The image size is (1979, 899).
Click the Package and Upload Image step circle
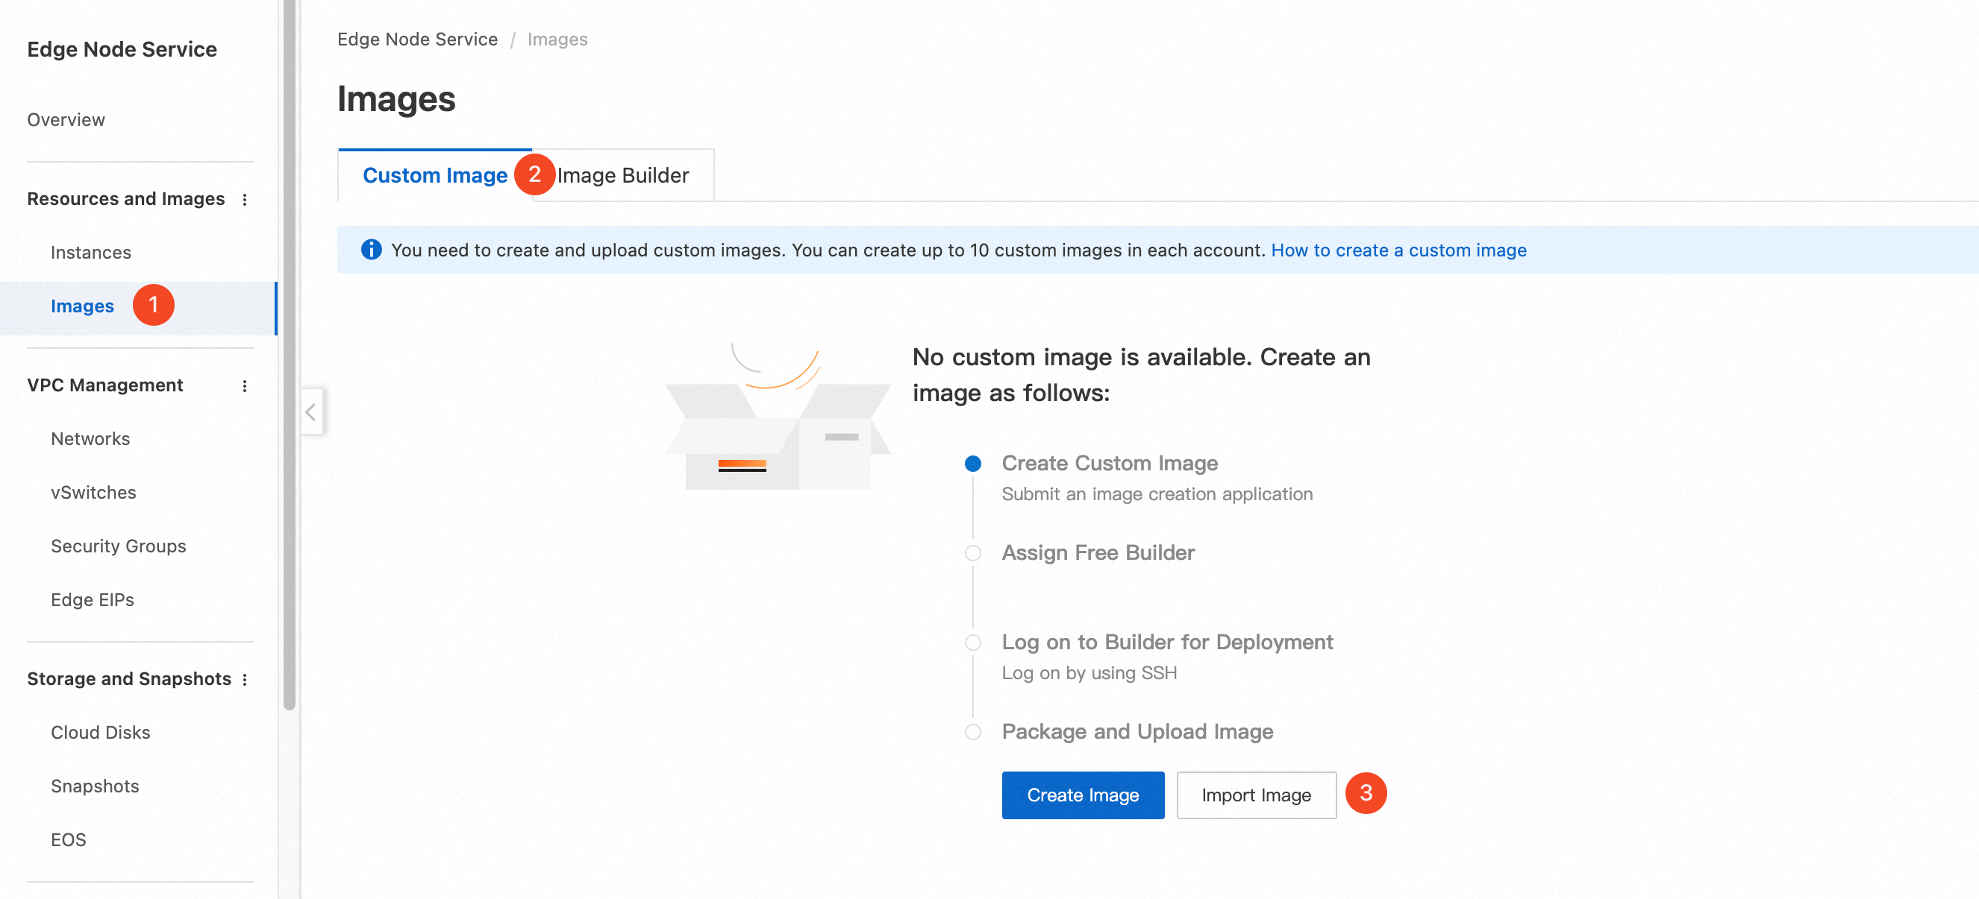pyautogui.click(x=972, y=733)
